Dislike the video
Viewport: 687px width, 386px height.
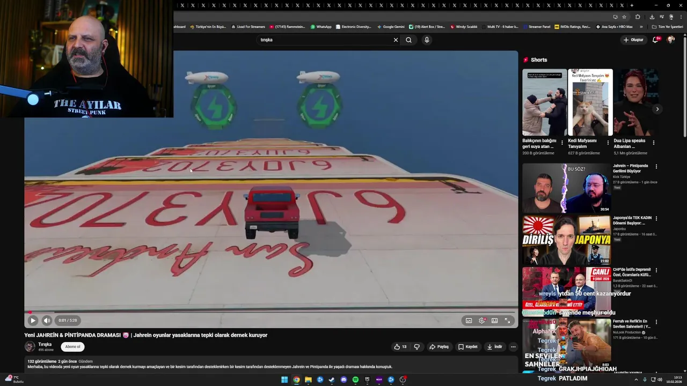(416, 347)
